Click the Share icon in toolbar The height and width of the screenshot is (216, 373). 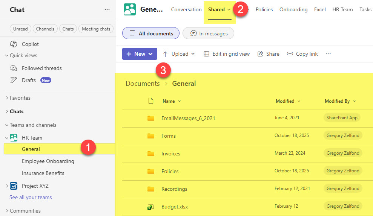tap(260, 54)
